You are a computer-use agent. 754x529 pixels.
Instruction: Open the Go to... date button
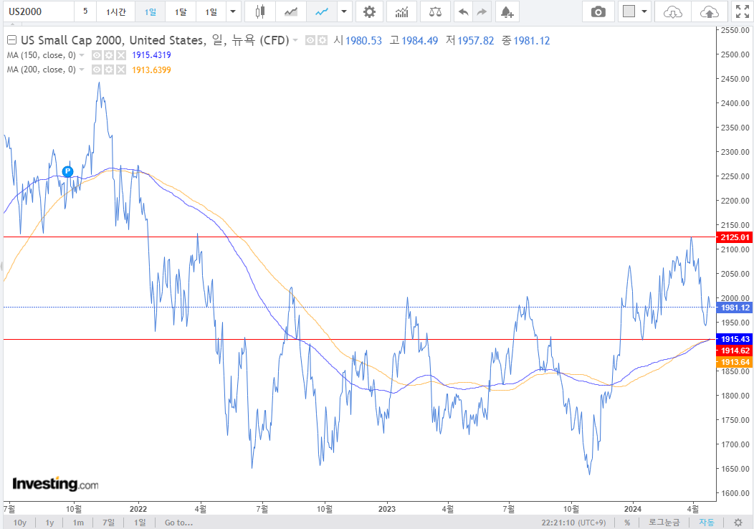click(178, 523)
